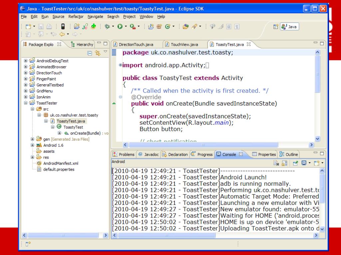
Task: Switch to the Outline tab
Action: tap(289, 154)
